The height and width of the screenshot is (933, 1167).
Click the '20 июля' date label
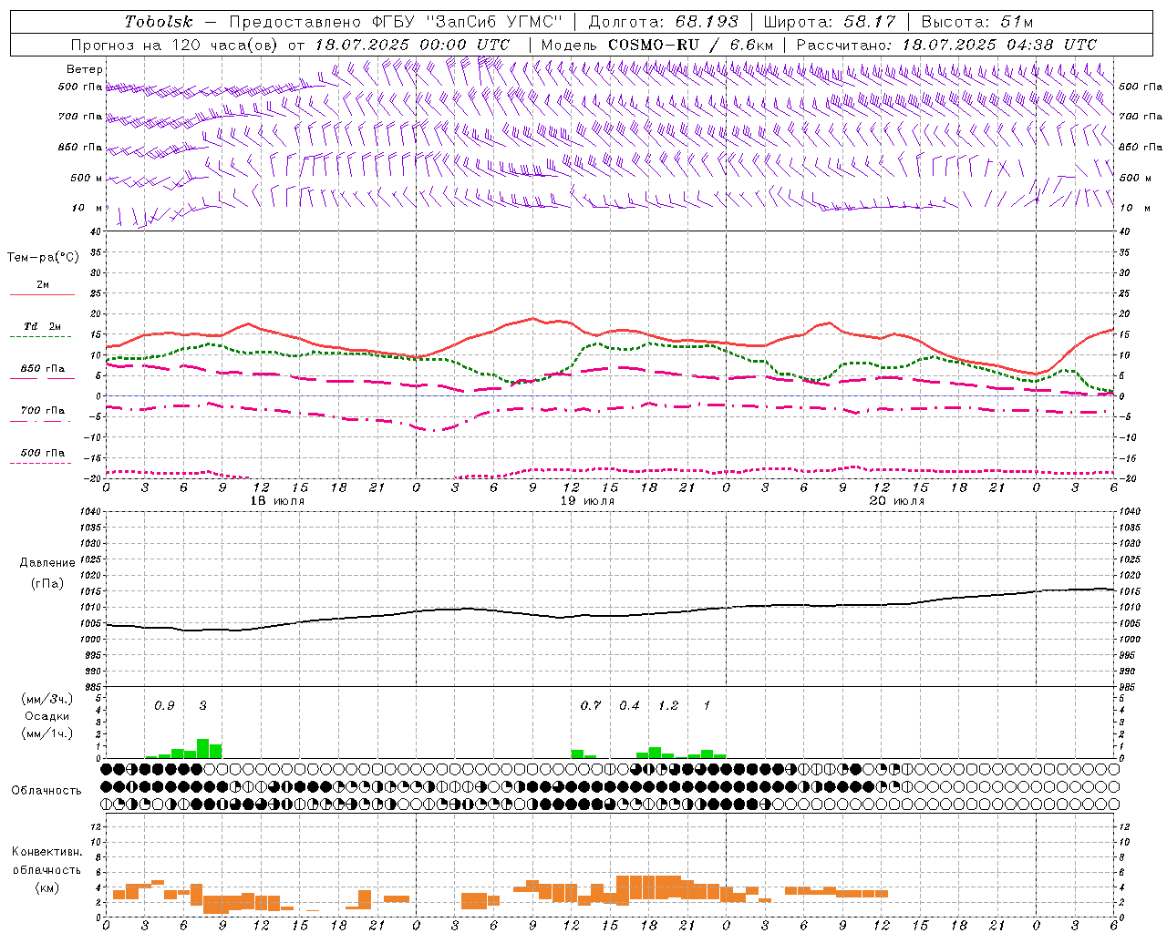(x=897, y=501)
